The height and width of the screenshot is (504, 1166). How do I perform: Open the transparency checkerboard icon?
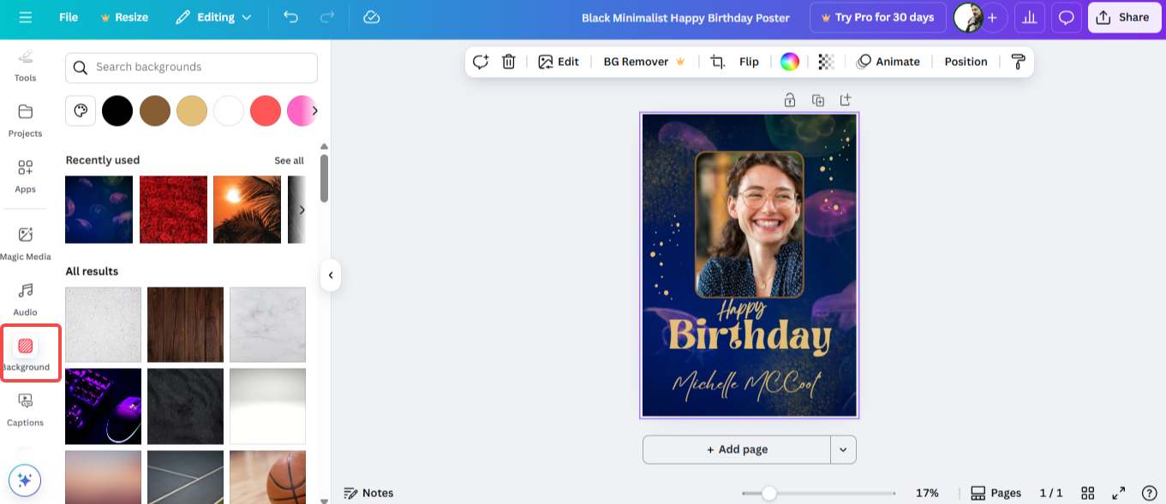(826, 62)
